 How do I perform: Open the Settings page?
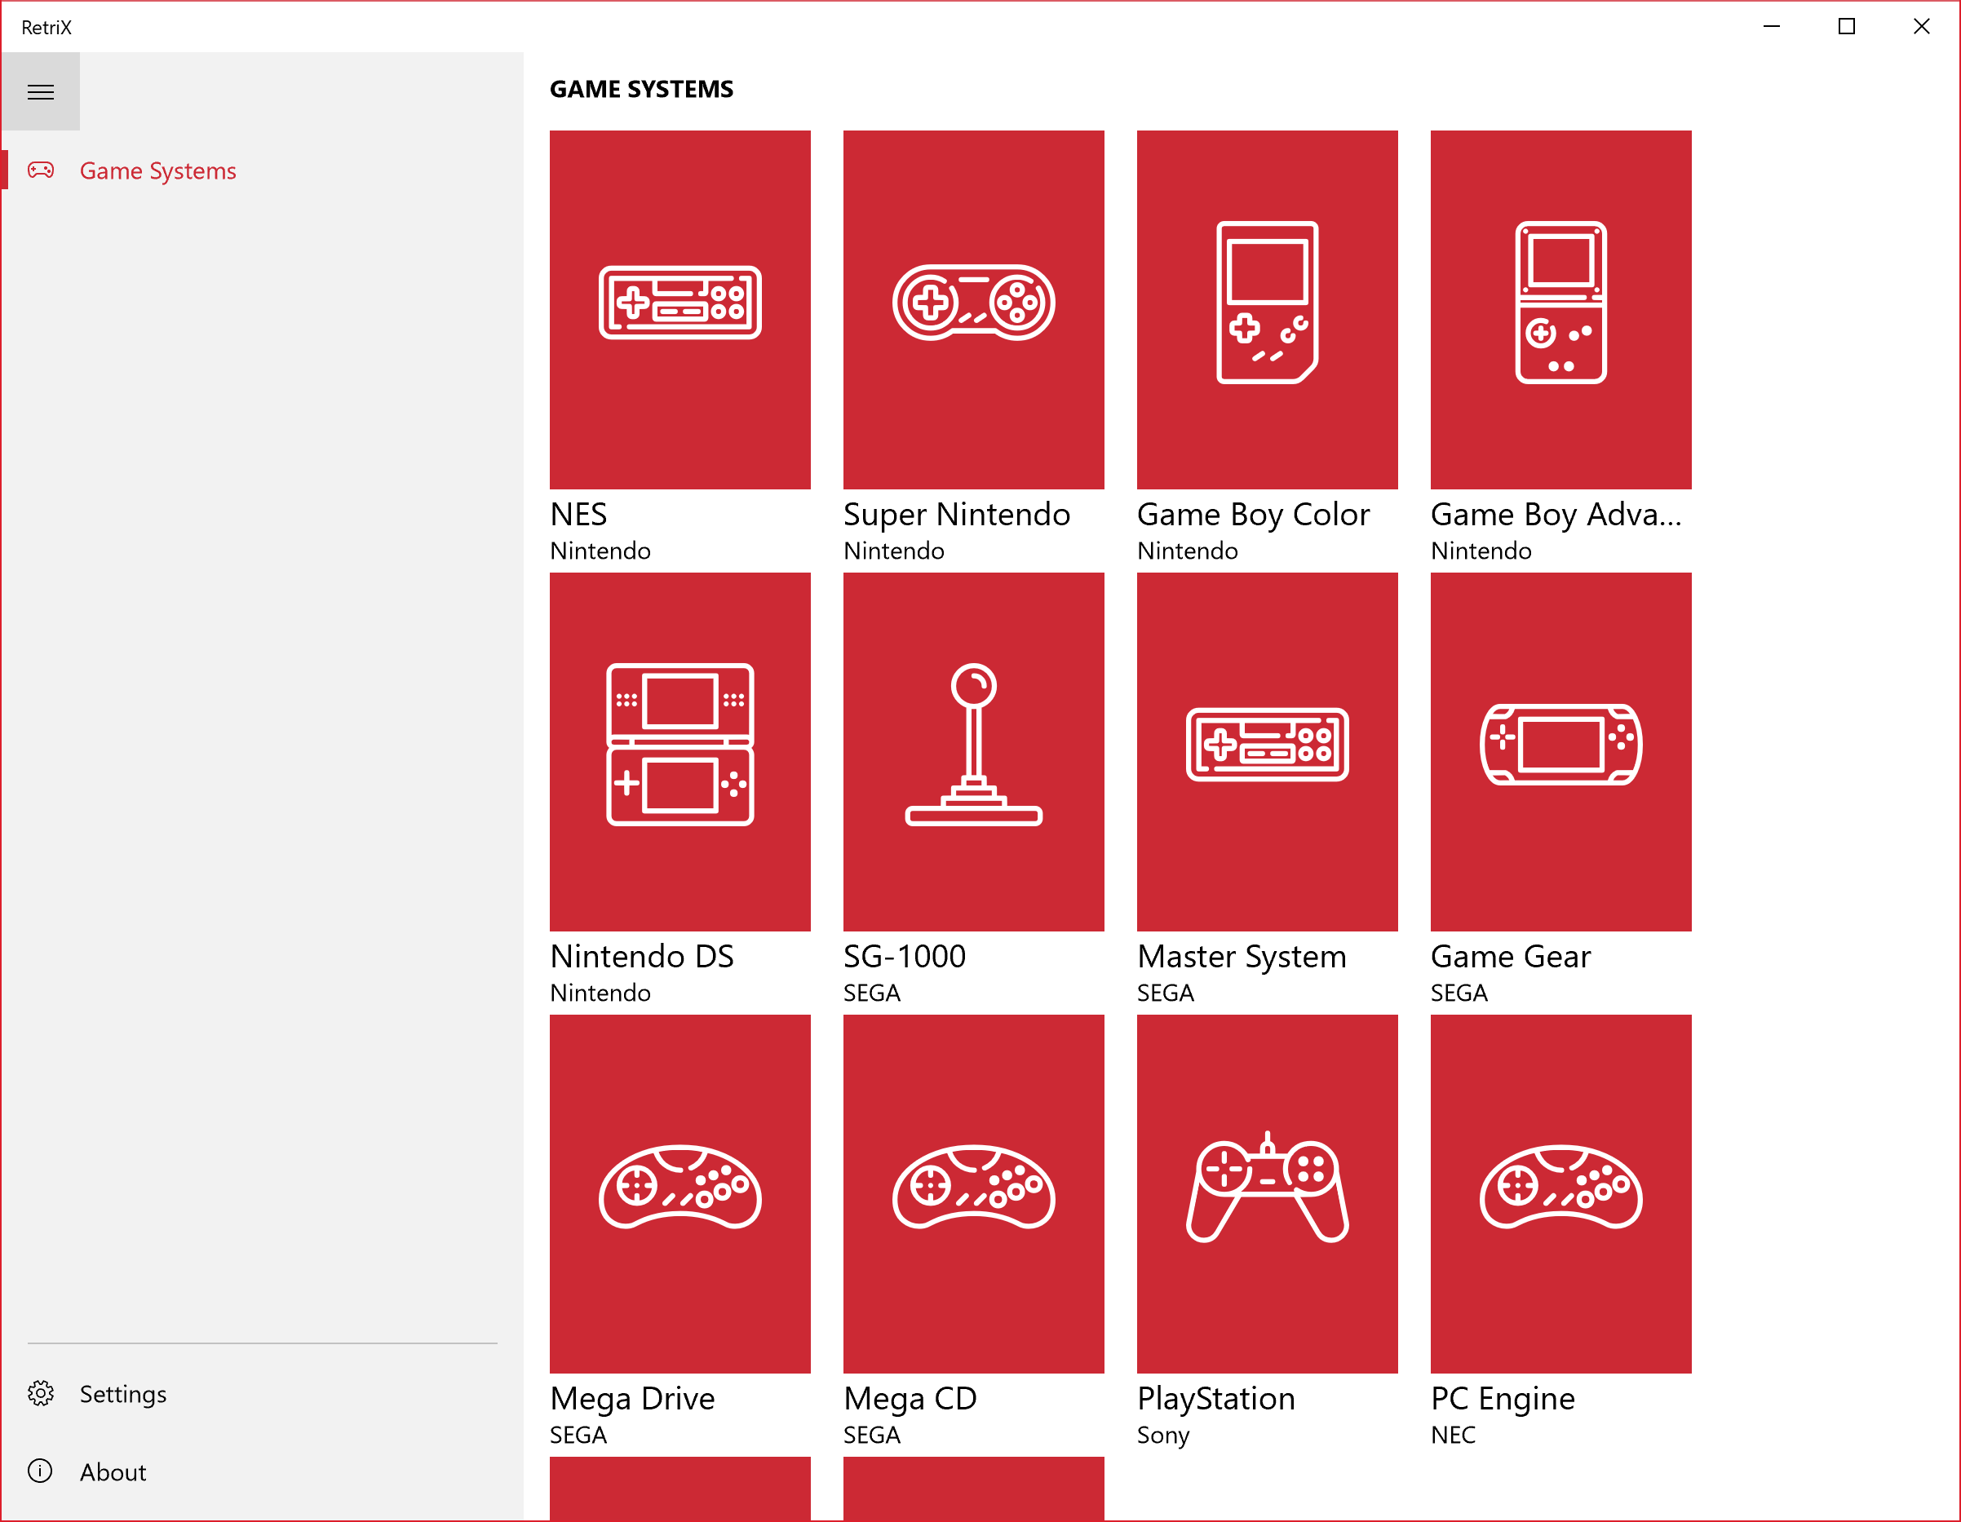pyautogui.click(x=122, y=1394)
